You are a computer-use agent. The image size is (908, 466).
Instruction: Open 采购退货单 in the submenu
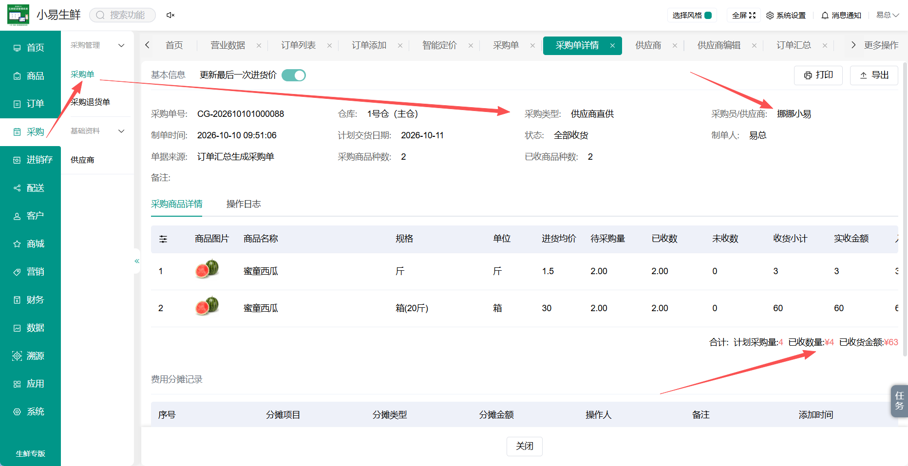pyautogui.click(x=90, y=102)
